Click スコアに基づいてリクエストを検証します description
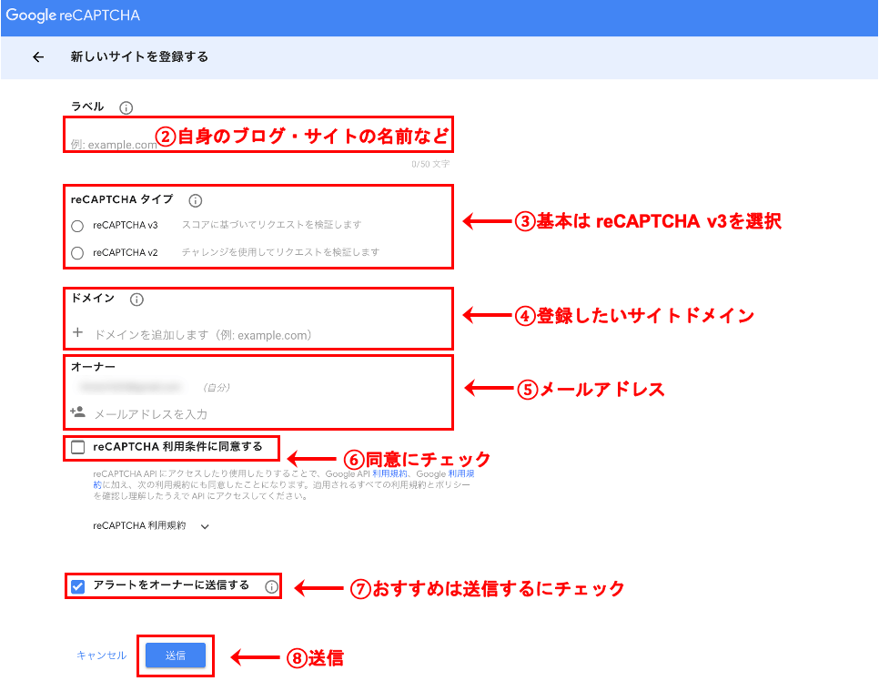This screenshot has width=879, height=681. (x=271, y=224)
